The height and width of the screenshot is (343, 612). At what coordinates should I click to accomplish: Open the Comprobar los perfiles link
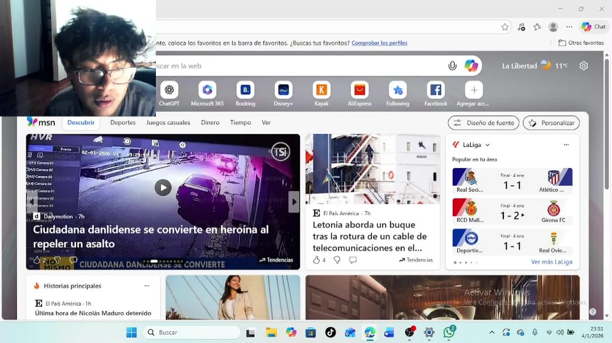pos(379,43)
